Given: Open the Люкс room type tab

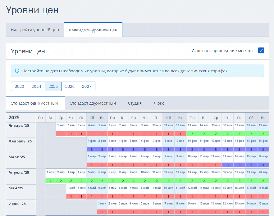Looking at the screenshot, I should point(159,103).
